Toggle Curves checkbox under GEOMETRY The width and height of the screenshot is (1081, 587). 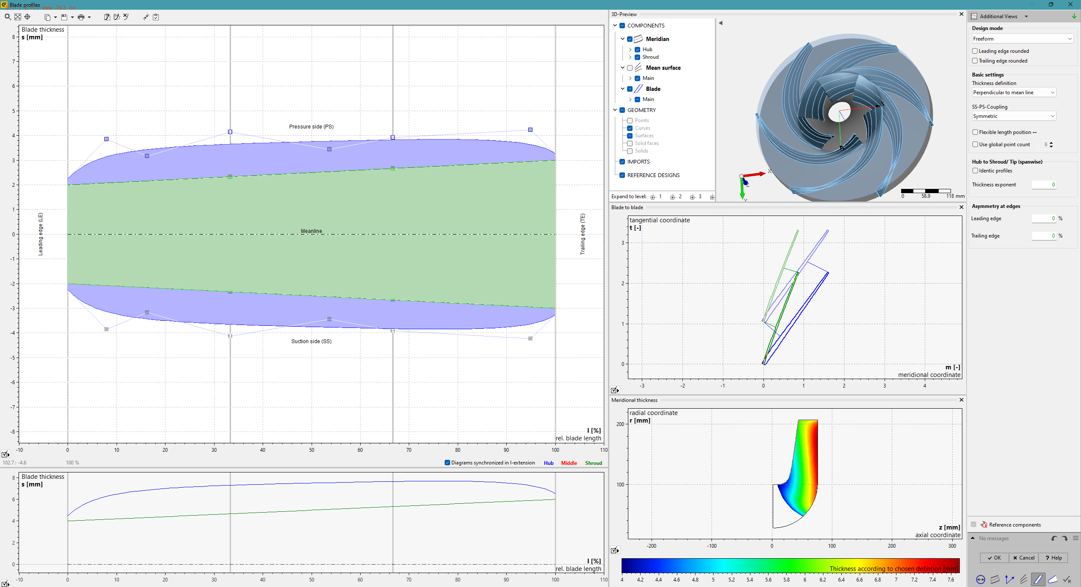630,128
